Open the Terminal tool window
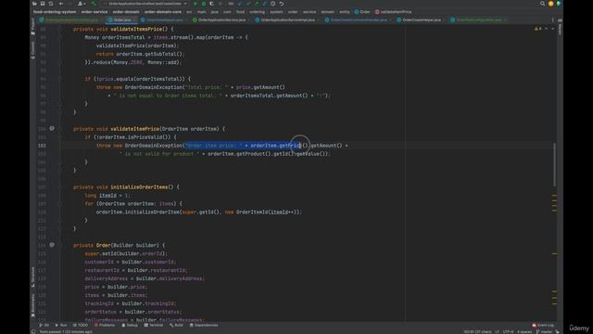Screen dimensions: 593x334 point(154,325)
